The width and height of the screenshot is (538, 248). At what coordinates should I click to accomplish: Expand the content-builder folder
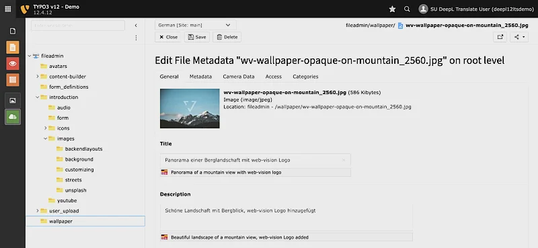[x=38, y=77]
